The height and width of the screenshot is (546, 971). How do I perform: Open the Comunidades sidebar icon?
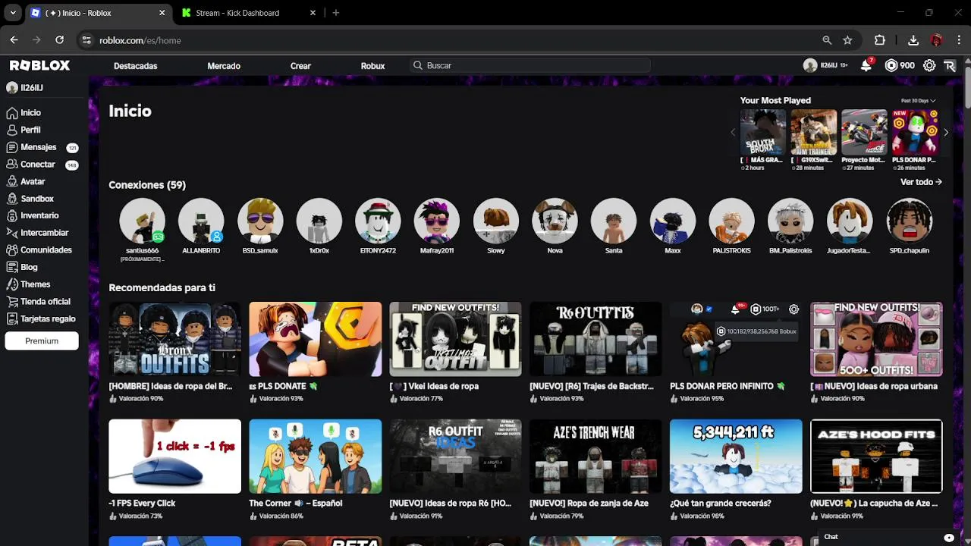pos(12,250)
